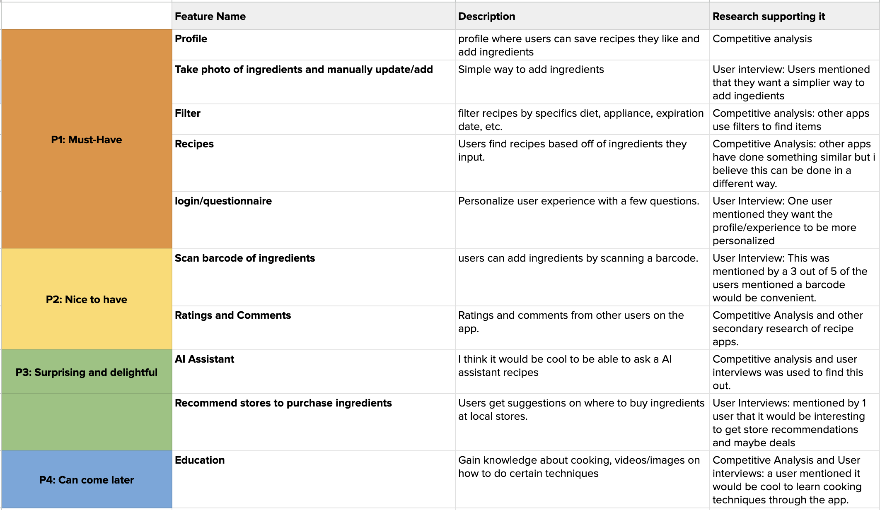Image resolution: width=880 pixels, height=510 pixels.
Task: Click the green 'P3: Surprising and delightful' cell
Action: (87, 372)
